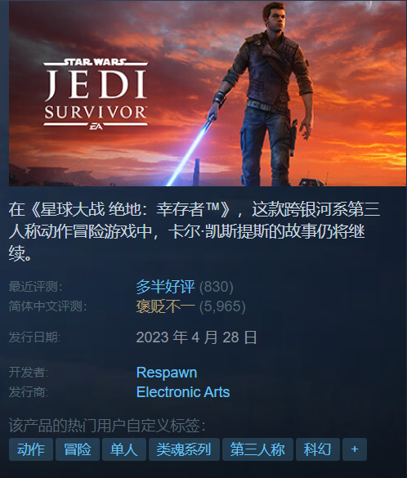Expand more tags with plus button
Image resolution: width=407 pixels, height=478 pixels.
coord(355,449)
